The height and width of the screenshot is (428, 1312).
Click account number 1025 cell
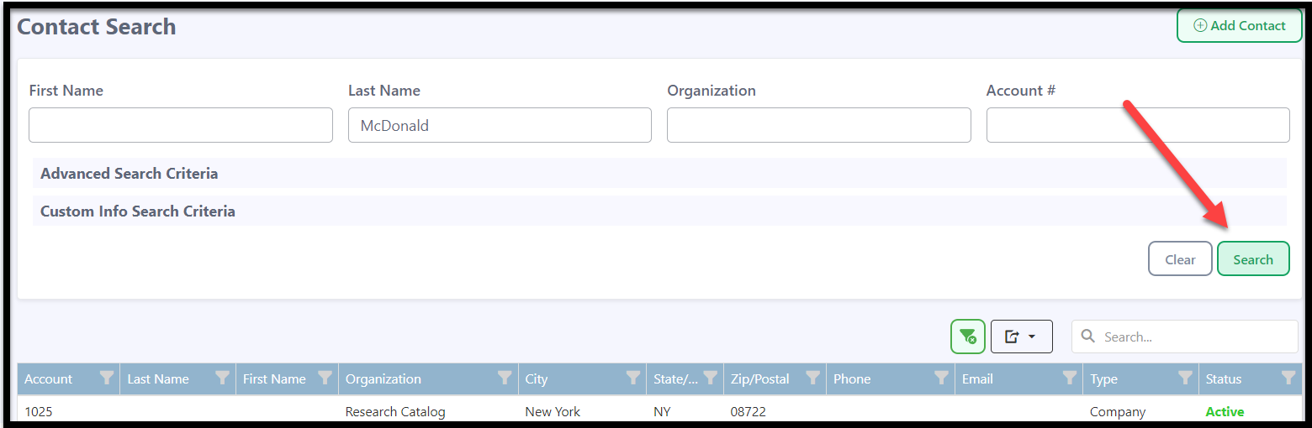tap(39, 412)
